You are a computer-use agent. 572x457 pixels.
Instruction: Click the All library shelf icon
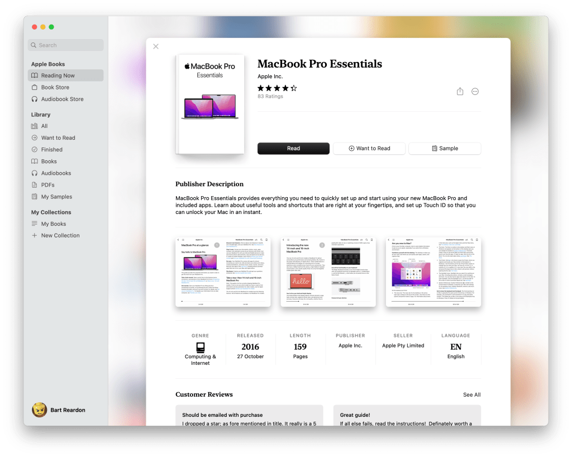[x=35, y=126]
